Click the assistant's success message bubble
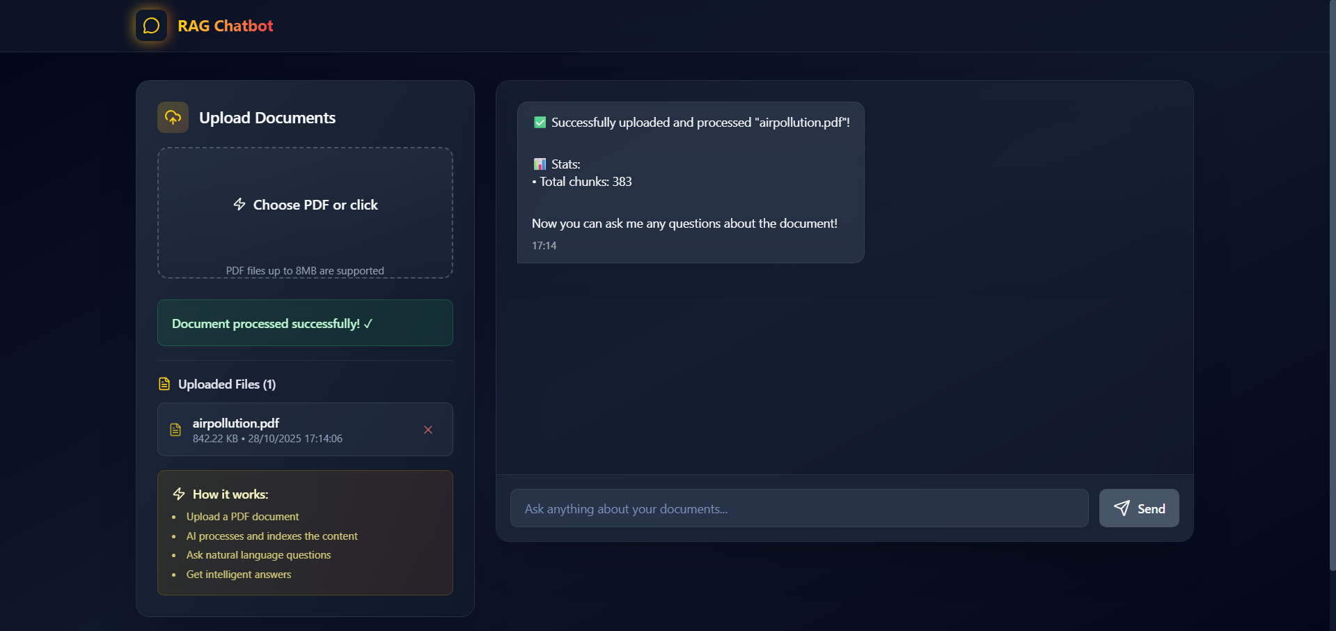 point(690,182)
